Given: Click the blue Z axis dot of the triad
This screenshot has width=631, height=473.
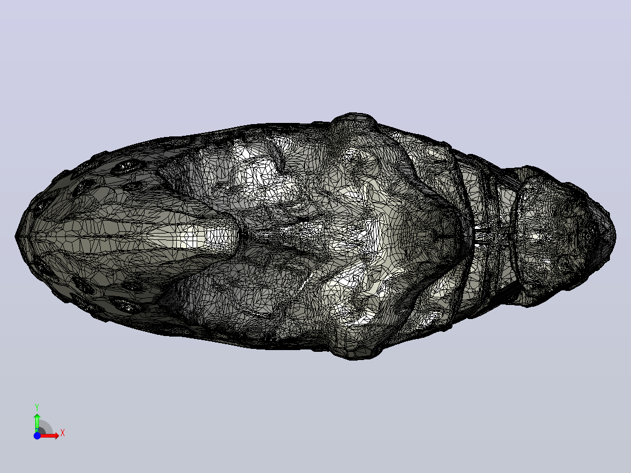Looking at the screenshot, I should 37,436.
